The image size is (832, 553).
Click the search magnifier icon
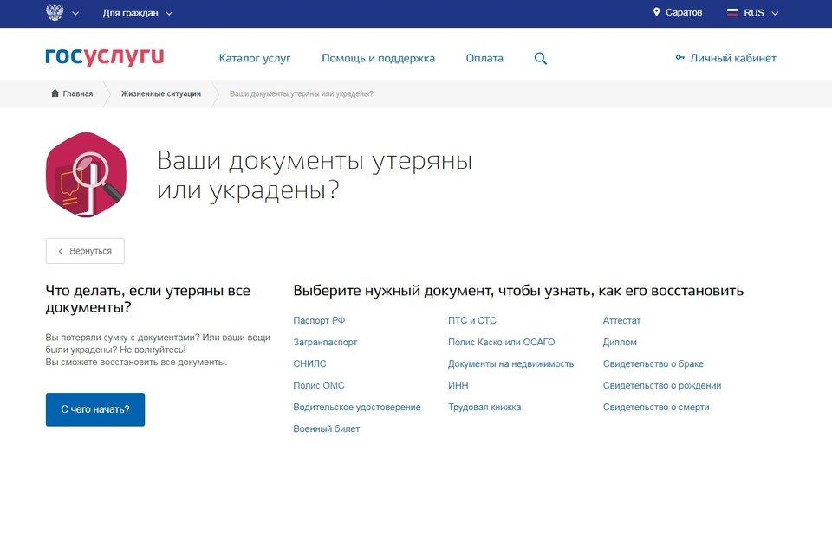pos(540,58)
